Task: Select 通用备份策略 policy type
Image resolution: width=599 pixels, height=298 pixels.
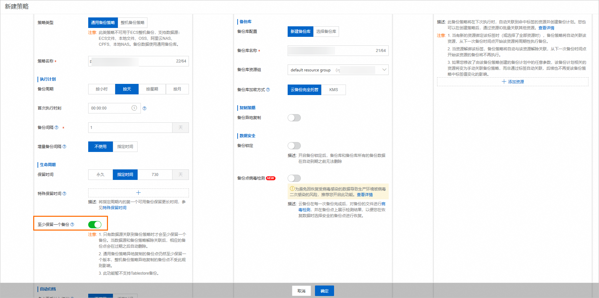Action: pos(103,23)
